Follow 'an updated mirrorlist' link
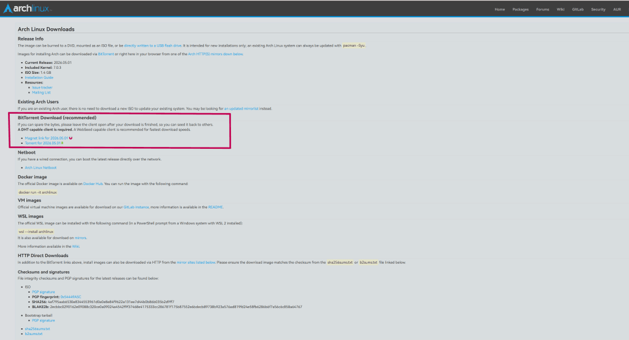Screen dimensions: 629x340 pos(241,109)
